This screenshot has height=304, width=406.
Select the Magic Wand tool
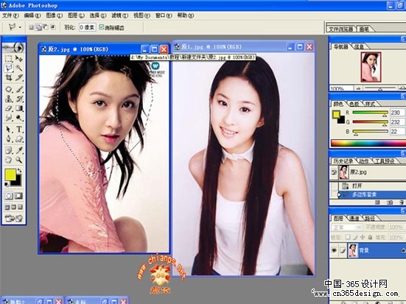pos(19,68)
